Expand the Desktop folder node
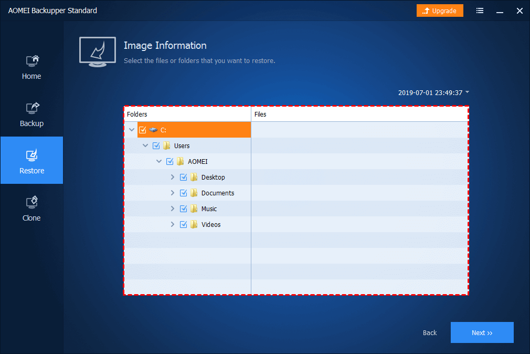This screenshot has width=530, height=354. click(x=173, y=177)
